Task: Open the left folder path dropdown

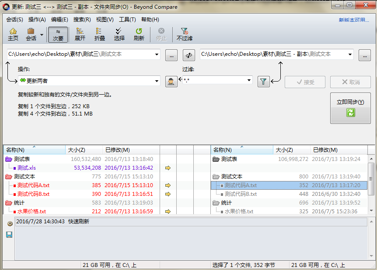Action: tap(156, 55)
